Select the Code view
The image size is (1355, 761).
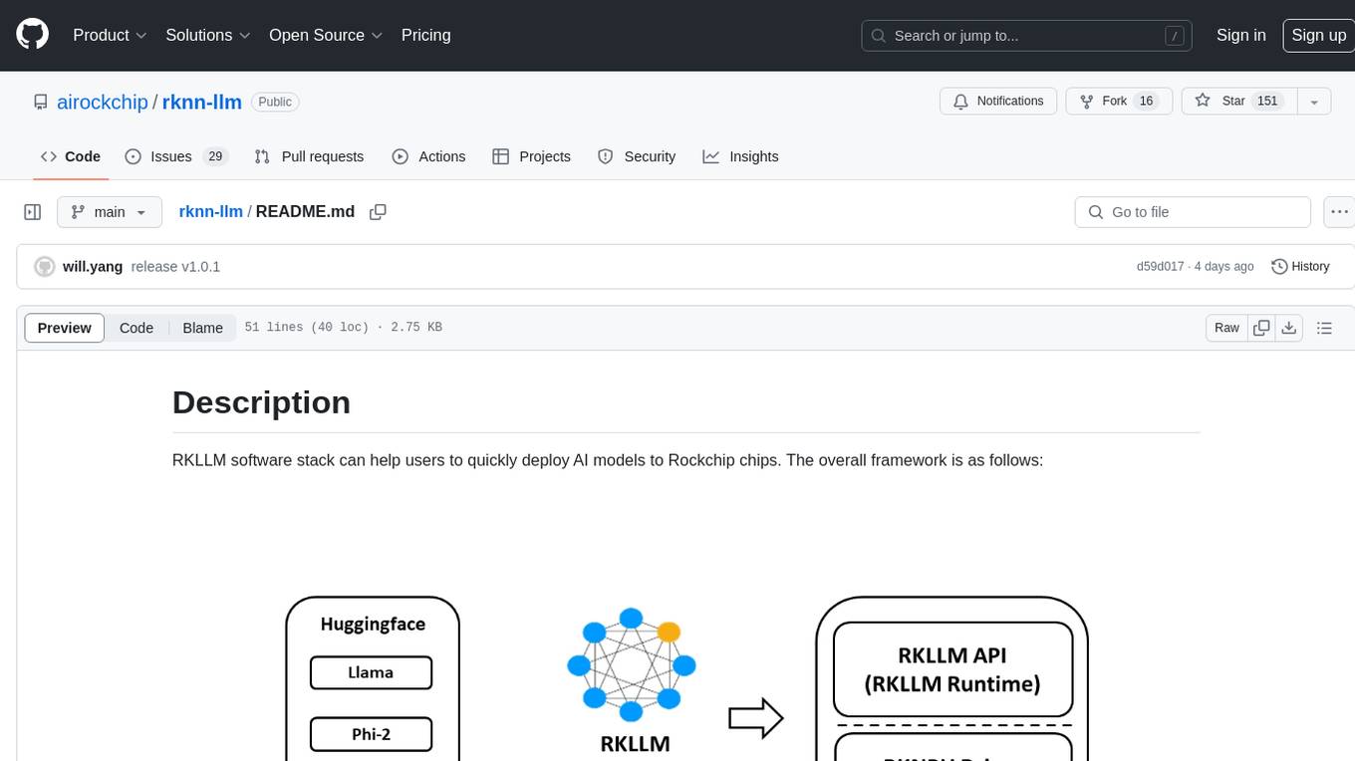click(136, 328)
